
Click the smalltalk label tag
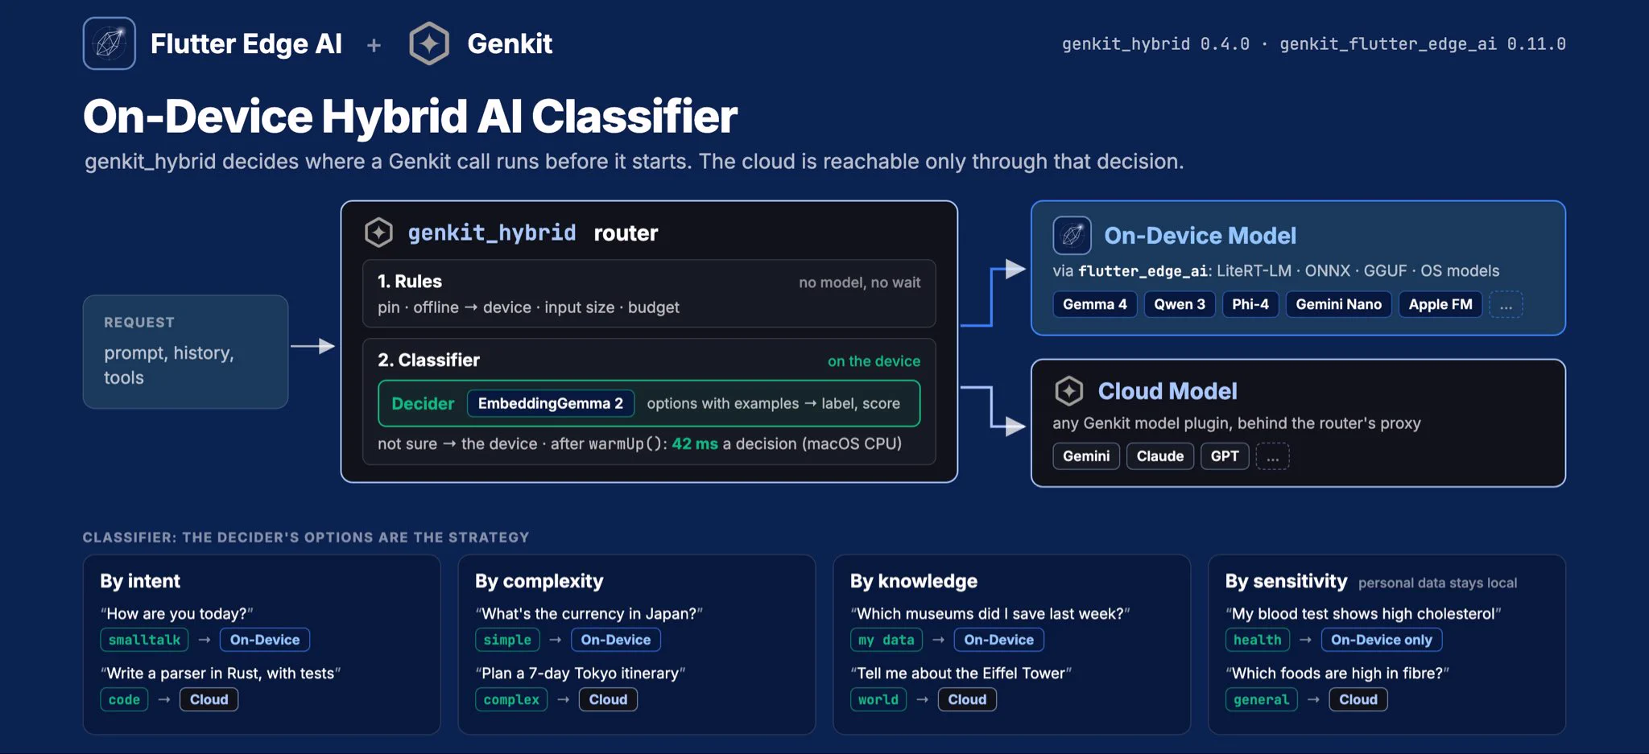point(144,640)
